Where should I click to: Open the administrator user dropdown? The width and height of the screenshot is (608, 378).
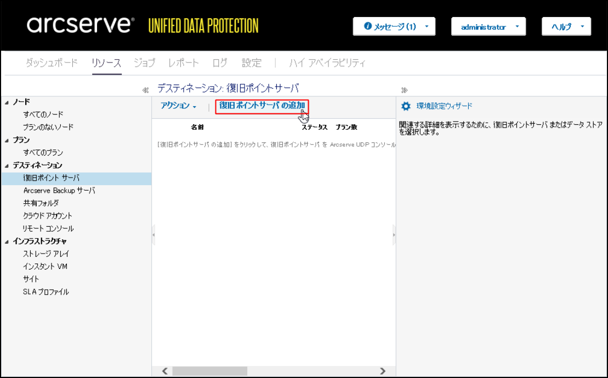point(488,27)
